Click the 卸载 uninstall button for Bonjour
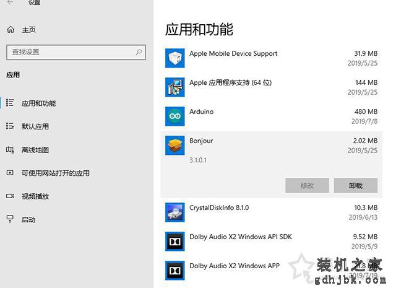396x288 pixels. pyautogui.click(x=356, y=186)
